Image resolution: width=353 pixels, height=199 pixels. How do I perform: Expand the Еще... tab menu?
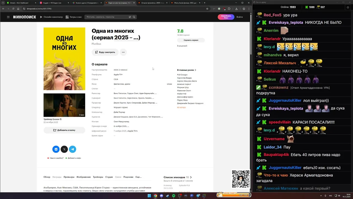[x=138, y=177]
